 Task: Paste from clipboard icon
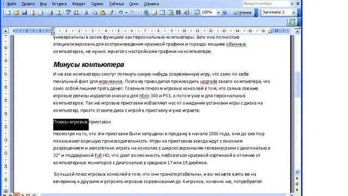(x=103, y=13)
